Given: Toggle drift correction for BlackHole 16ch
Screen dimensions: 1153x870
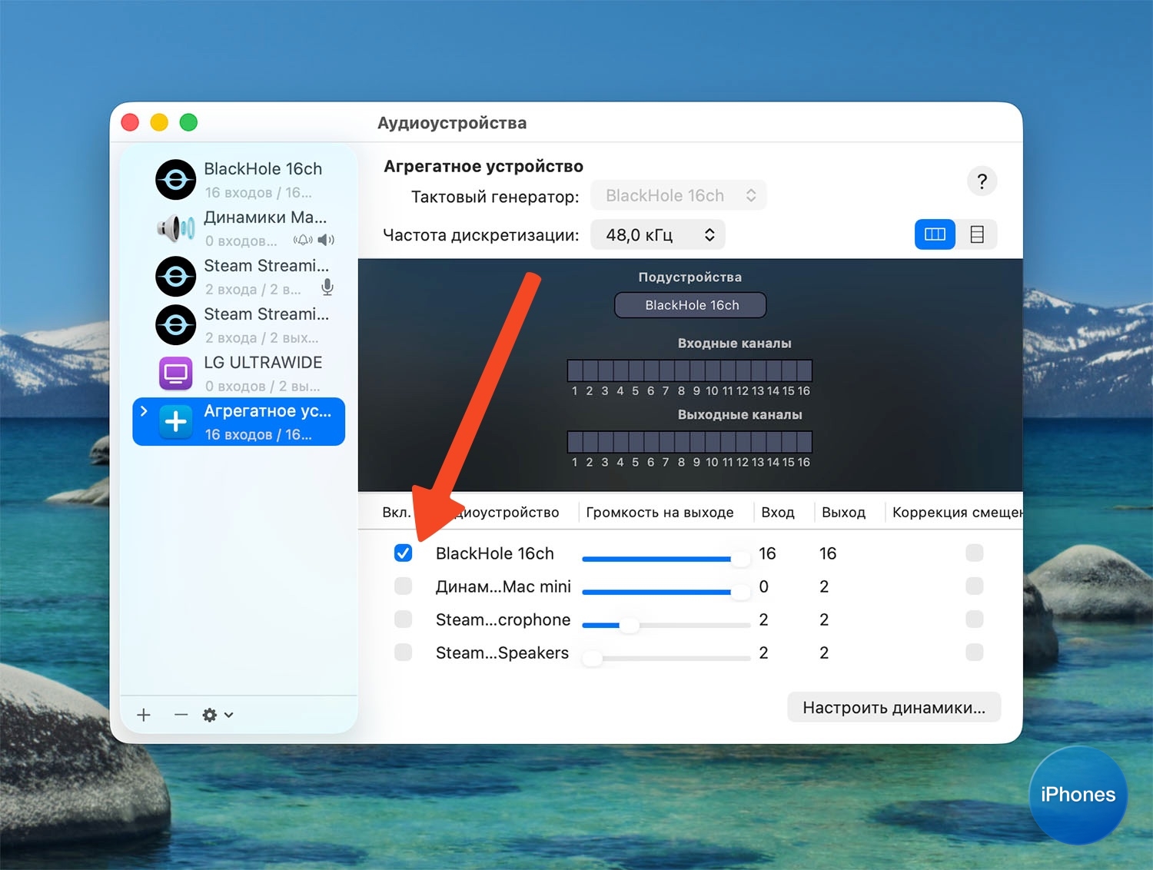Looking at the screenshot, I should coord(975,553).
